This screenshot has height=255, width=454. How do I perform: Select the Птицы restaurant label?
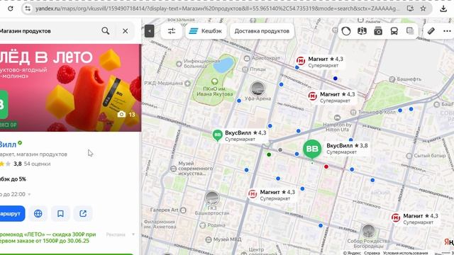tap(258, 69)
